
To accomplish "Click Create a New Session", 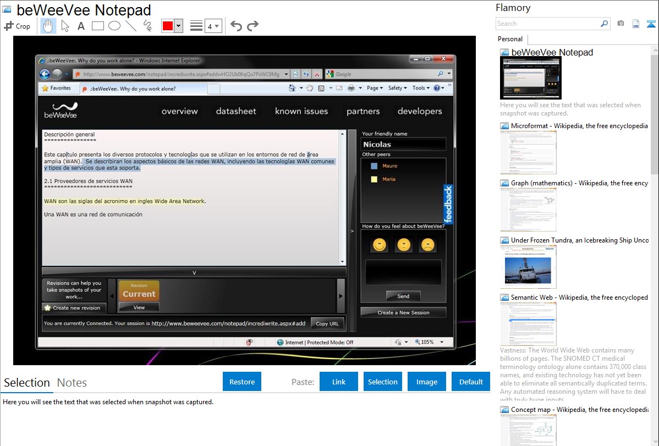I will pos(403,313).
